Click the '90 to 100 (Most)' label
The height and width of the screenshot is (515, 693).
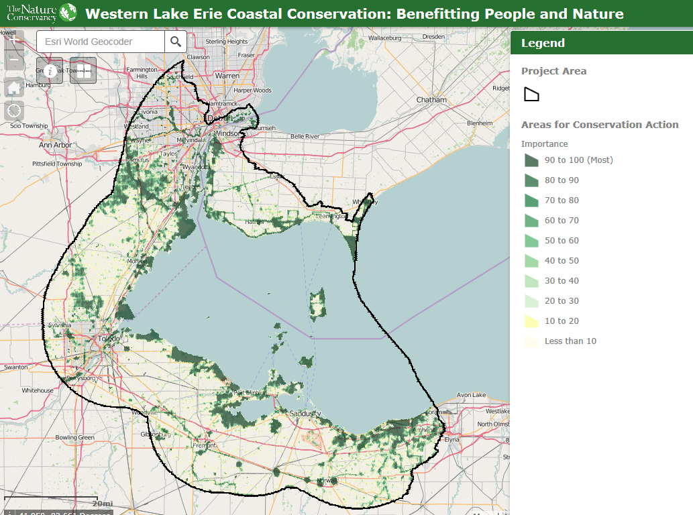(578, 160)
